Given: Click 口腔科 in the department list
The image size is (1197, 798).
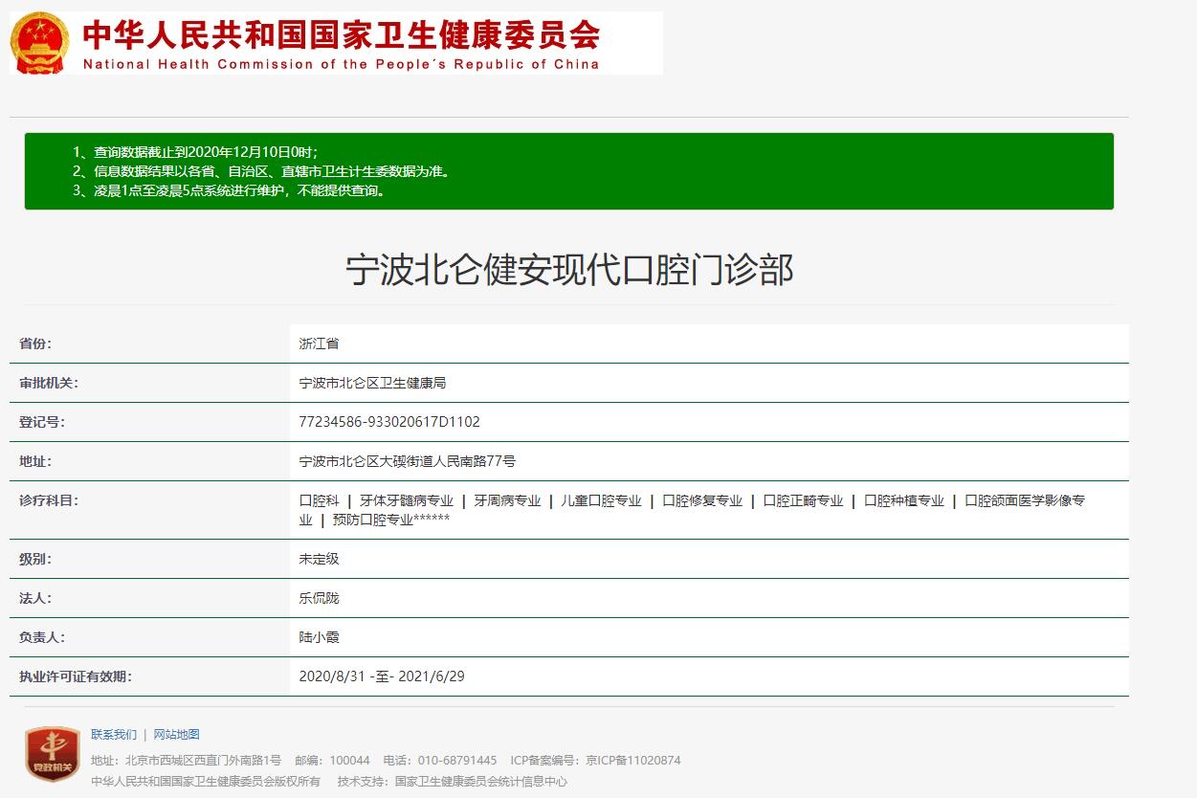Looking at the screenshot, I should (x=319, y=500).
